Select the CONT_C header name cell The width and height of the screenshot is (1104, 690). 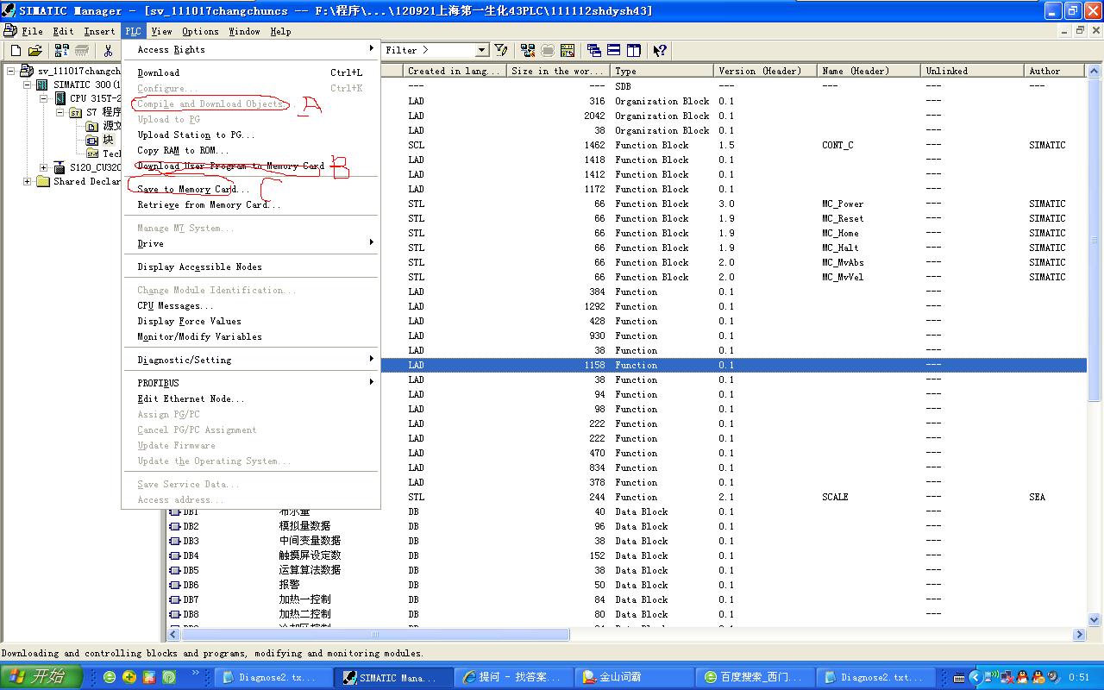837,145
